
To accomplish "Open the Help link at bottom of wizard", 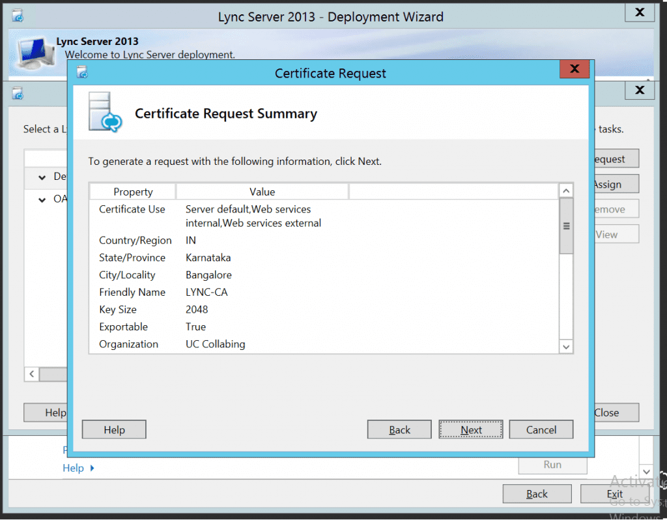I will coord(73,468).
